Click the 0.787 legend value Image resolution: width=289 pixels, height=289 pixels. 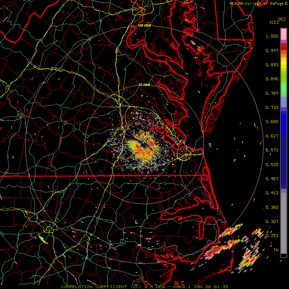coord(272,93)
